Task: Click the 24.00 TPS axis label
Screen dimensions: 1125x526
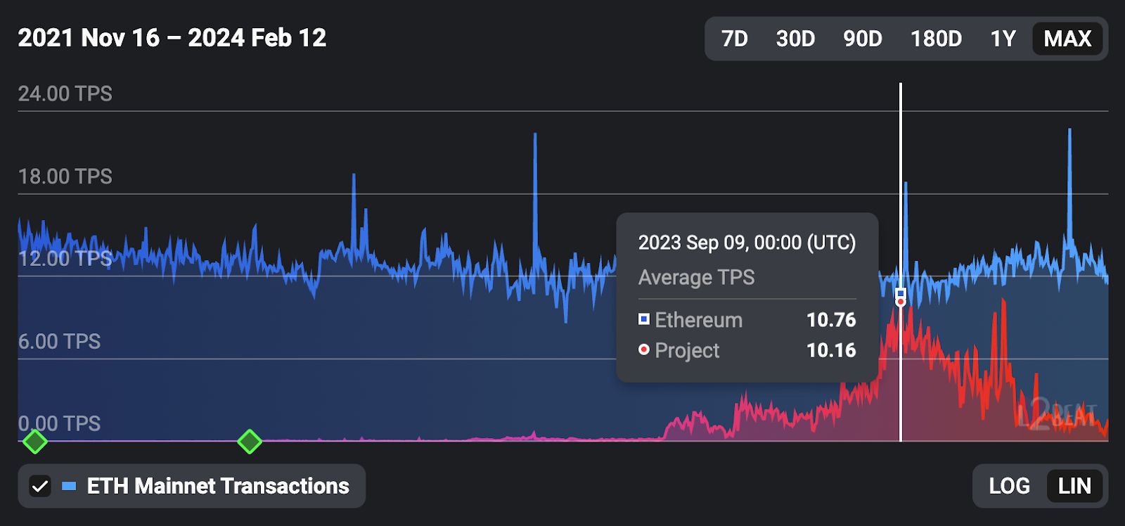Action: tap(65, 94)
